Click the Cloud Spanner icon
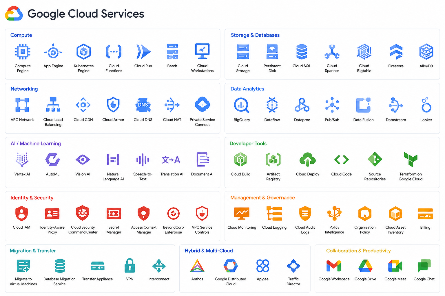The image size is (445, 296). click(332, 52)
